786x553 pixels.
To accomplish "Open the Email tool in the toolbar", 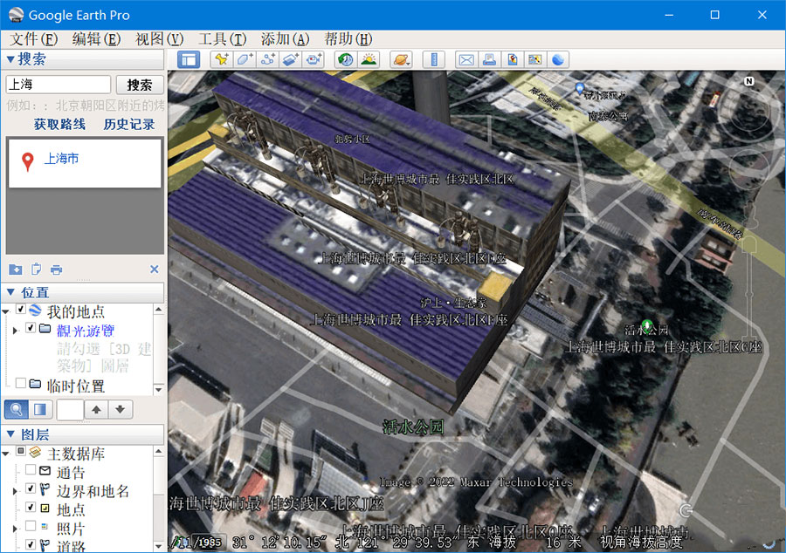I will pos(465,59).
